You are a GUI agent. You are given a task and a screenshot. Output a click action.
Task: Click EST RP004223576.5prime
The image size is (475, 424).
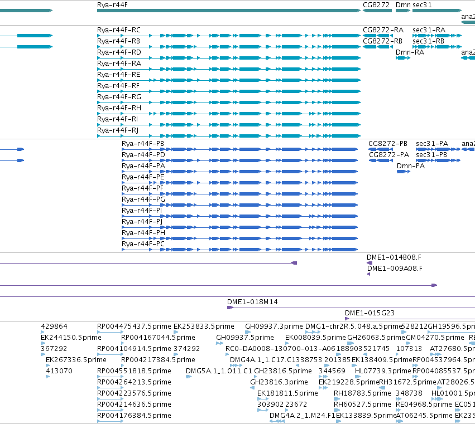134,394
